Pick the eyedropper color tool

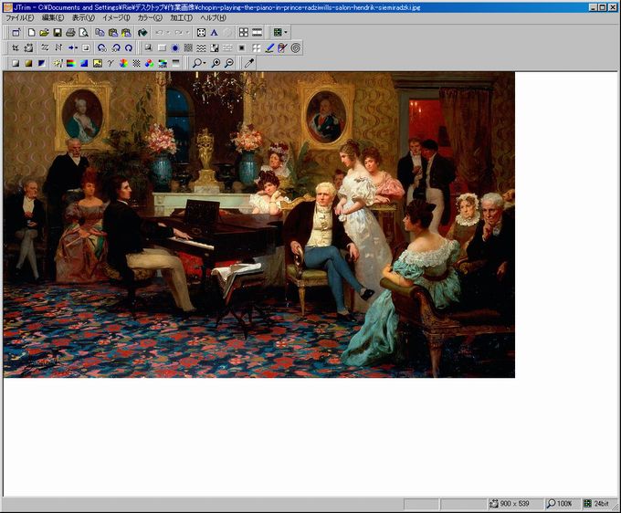(249, 63)
